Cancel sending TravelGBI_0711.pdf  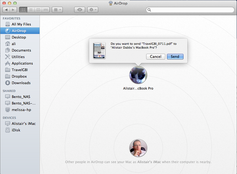(156, 56)
